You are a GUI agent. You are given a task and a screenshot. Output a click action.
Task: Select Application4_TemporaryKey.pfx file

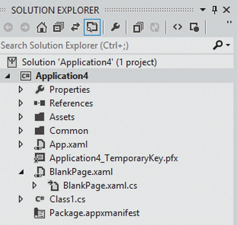[x=114, y=158]
